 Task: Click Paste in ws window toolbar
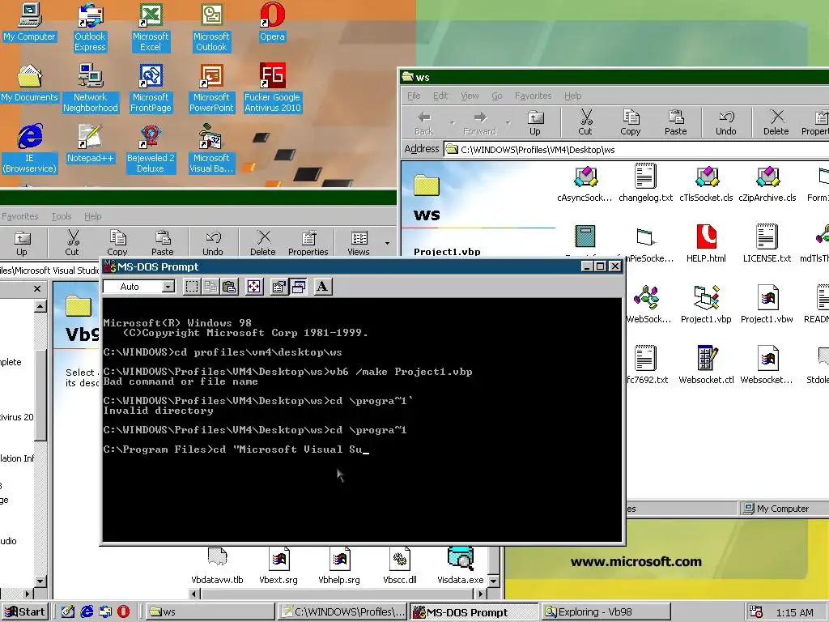676,123
